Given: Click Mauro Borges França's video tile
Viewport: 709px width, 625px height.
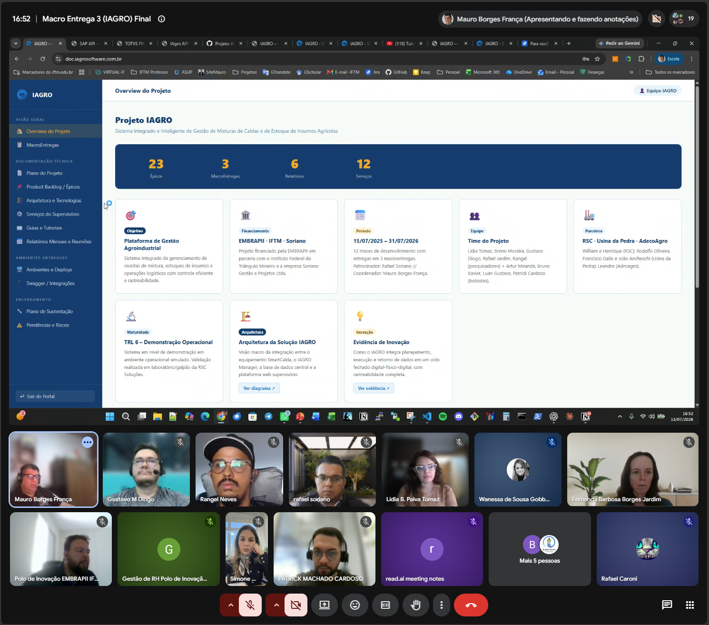Looking at the screenshot, I should [53, 469].
